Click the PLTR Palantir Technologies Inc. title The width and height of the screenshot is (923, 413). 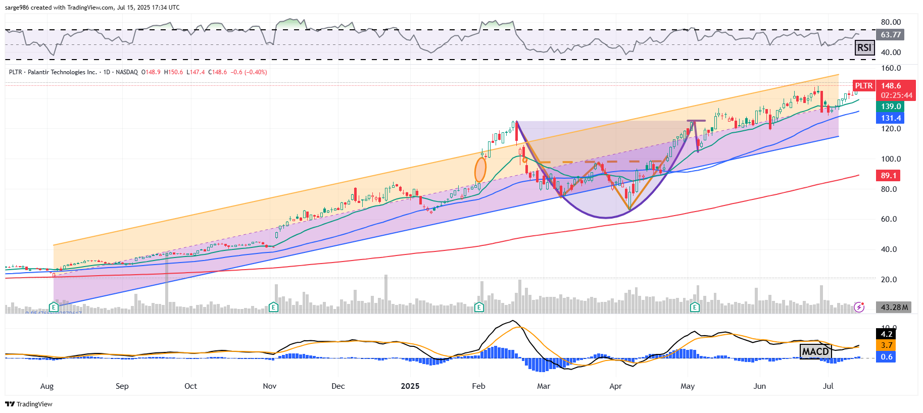point(53,72)
